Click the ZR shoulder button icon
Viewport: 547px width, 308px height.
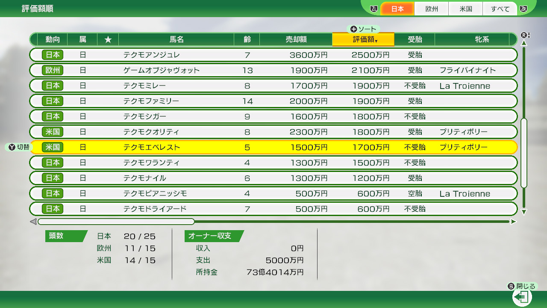[523, 9]
